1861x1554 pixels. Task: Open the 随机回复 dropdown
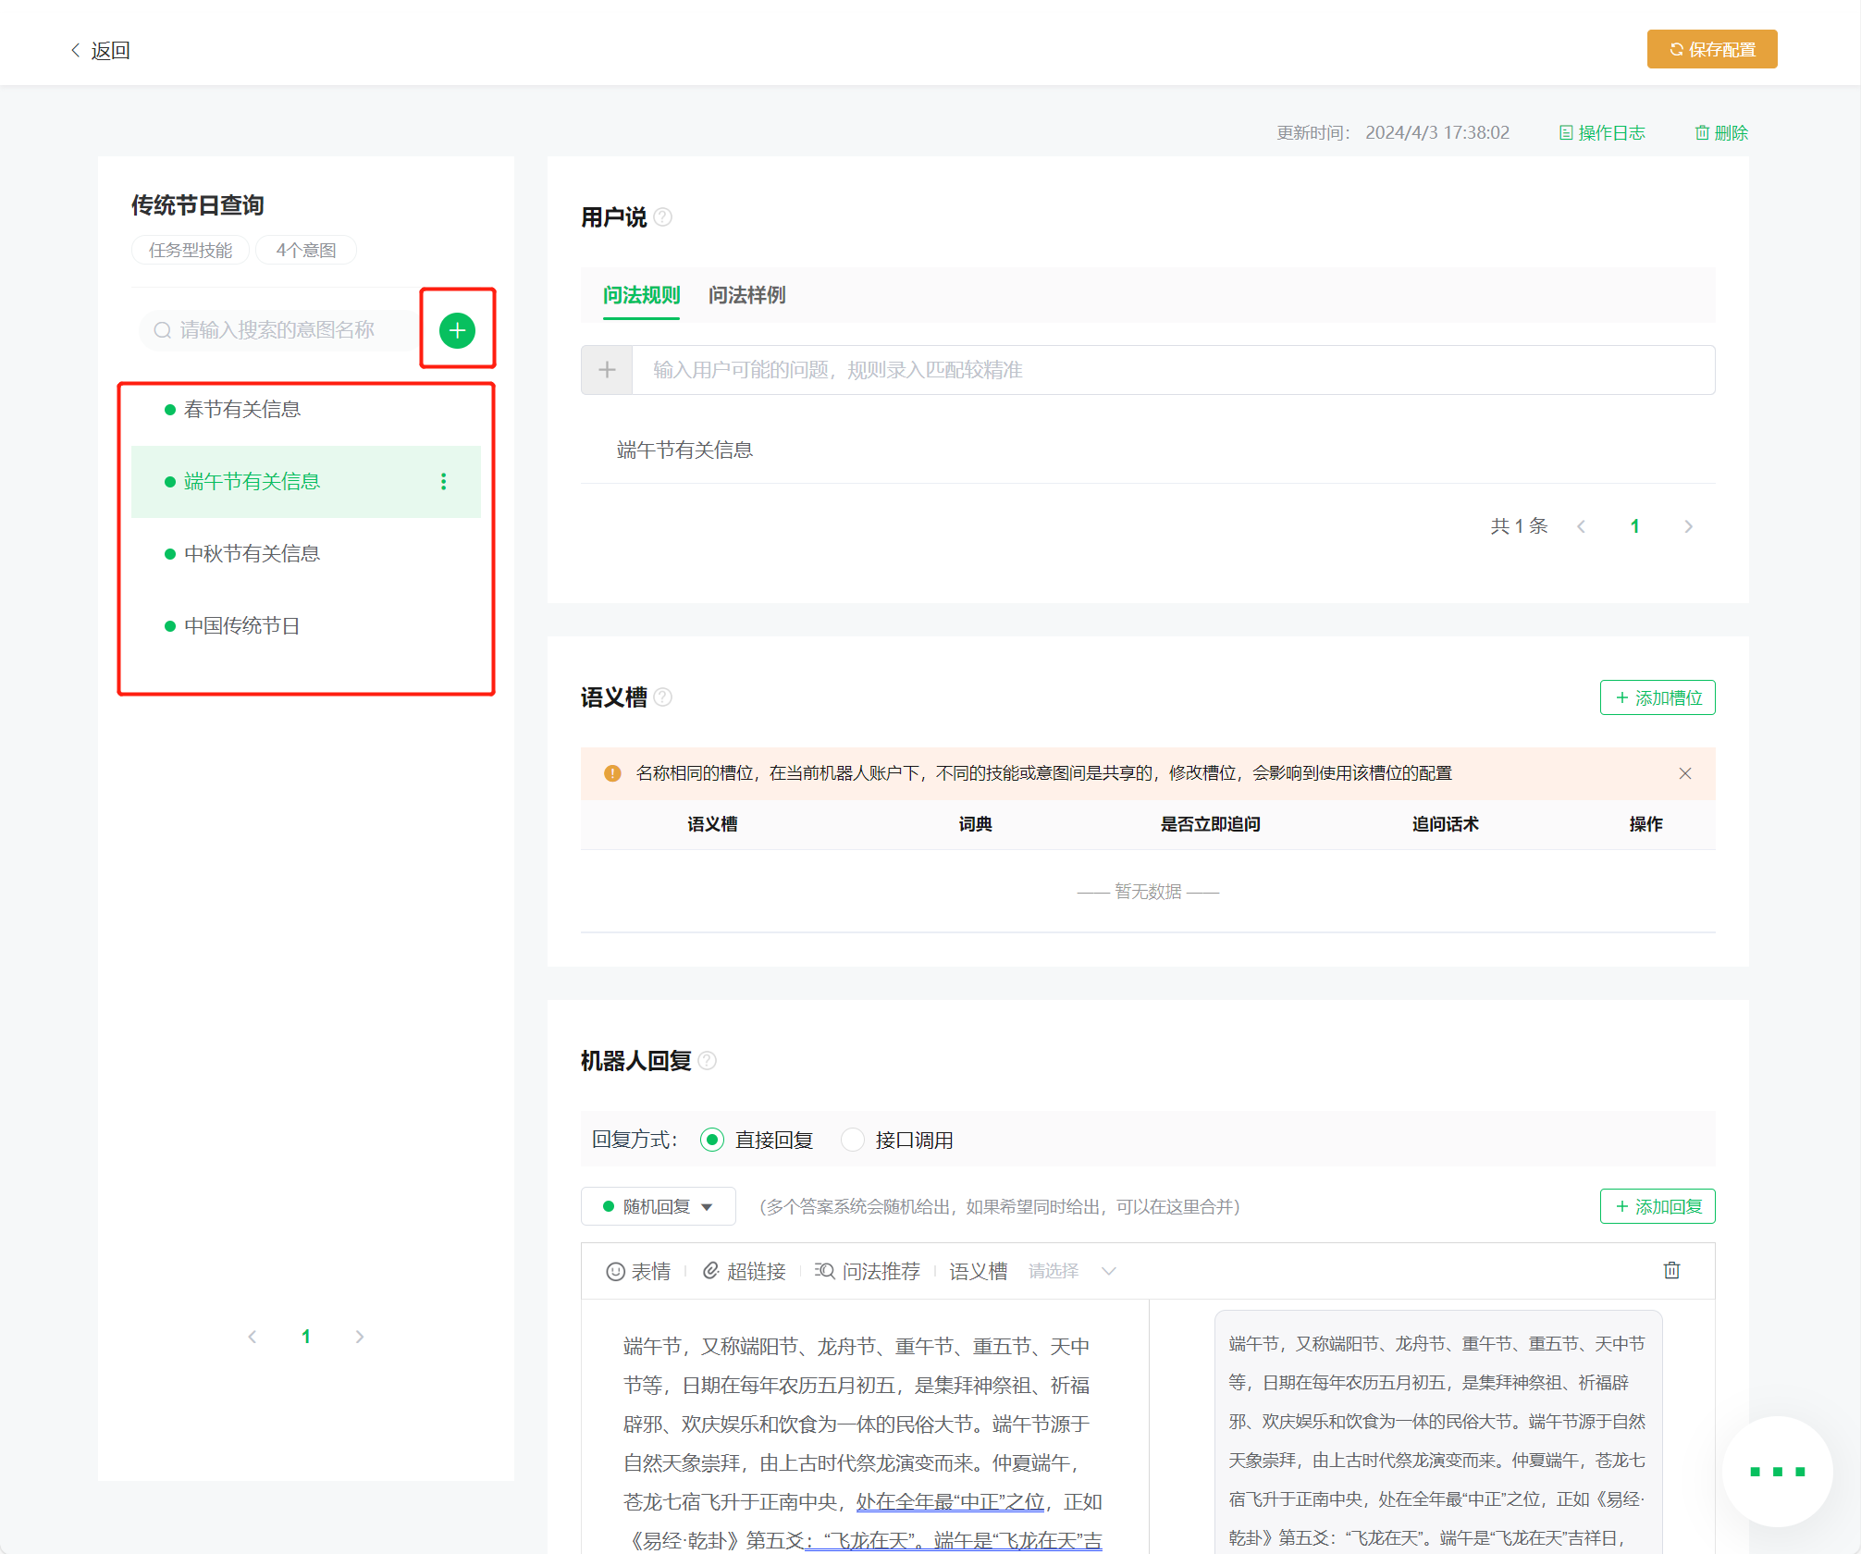pyautogui.click(x=658, y=1206)
